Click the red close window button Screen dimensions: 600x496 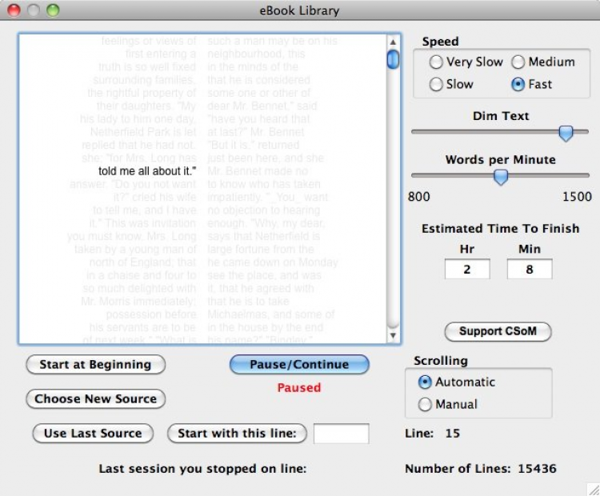click(14, 10)
